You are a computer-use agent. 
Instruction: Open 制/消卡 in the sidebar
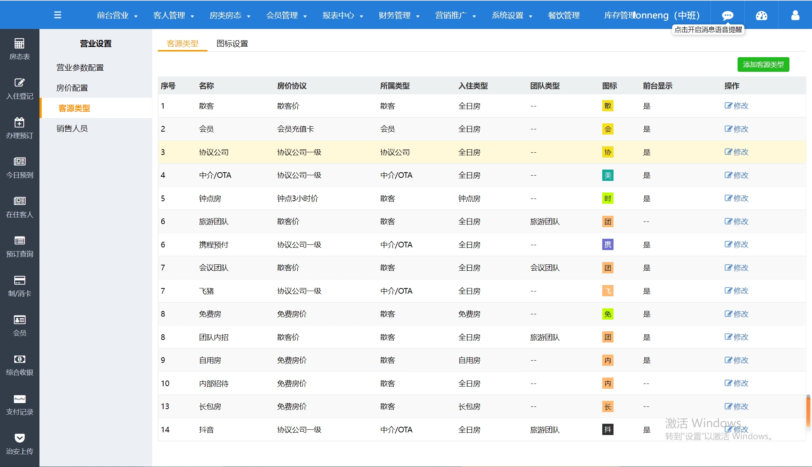tap(20, 286)
